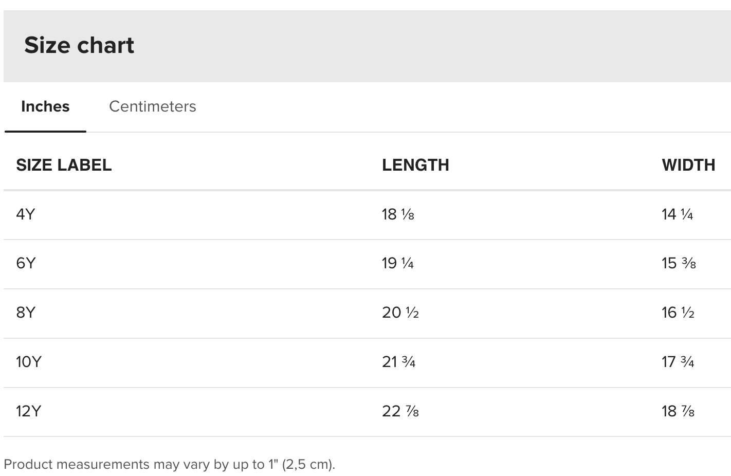Viewport: 731px width, 476px height.
Task: Click the 15 ⅜ width value
Action: click(679, 263)
